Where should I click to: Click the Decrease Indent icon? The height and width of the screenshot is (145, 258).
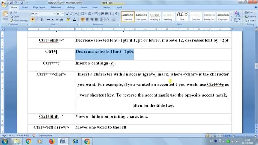(x=102, y=14)
